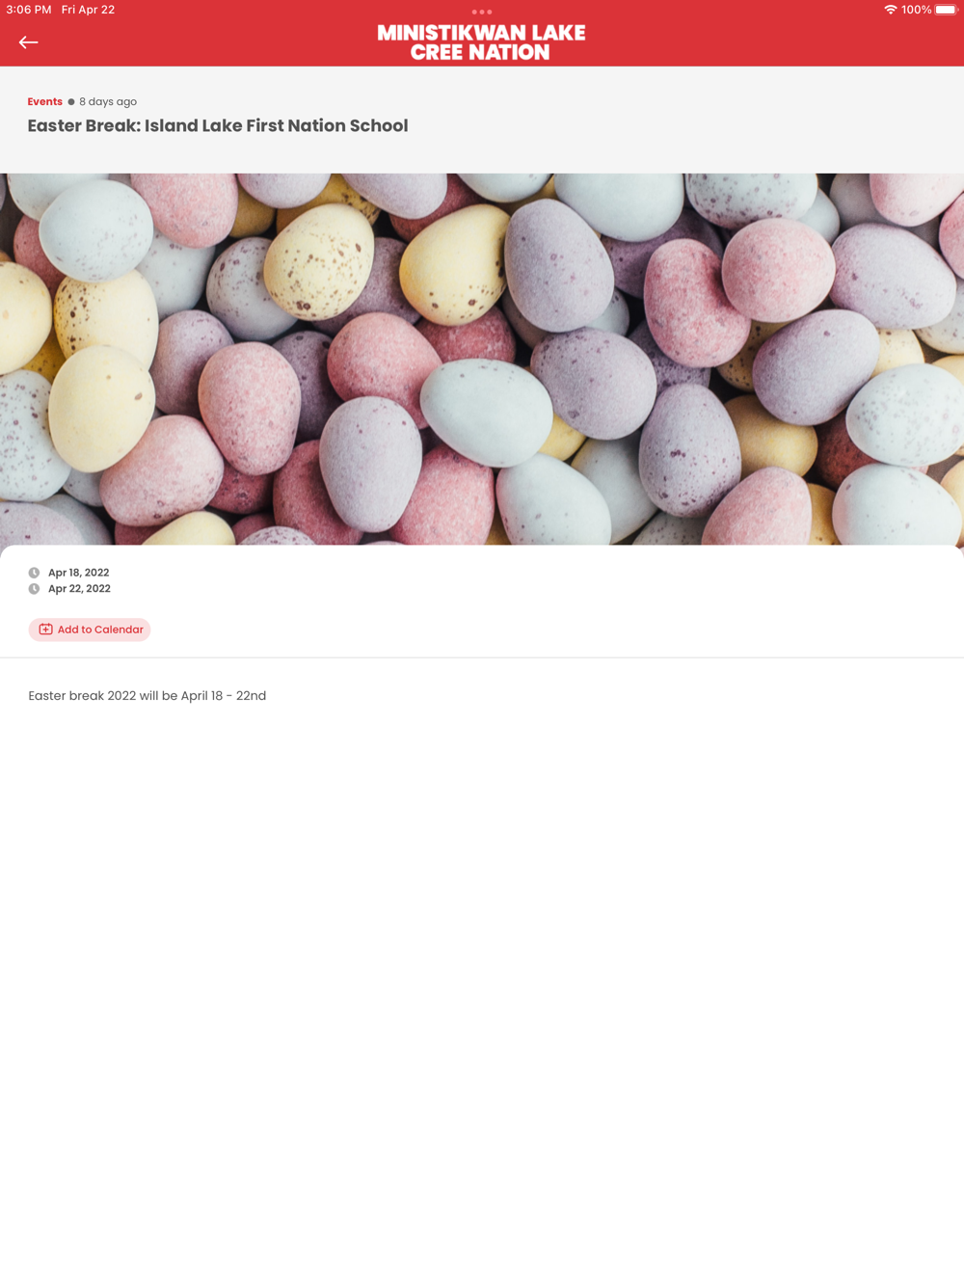Screen dimensions: 964x1286
Task: Tap the Easter break description text
Action: point(147,695)
